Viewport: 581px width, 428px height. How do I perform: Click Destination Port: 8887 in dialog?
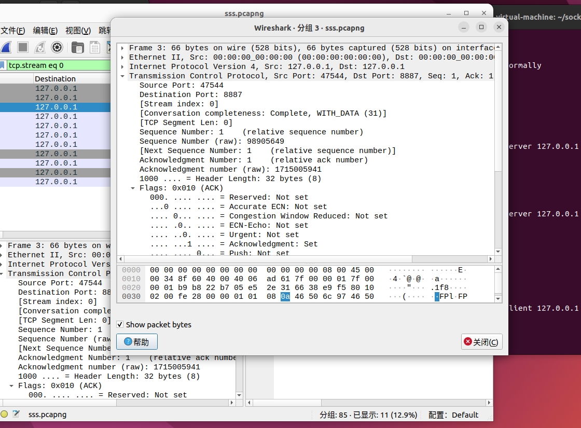[191, 94]
